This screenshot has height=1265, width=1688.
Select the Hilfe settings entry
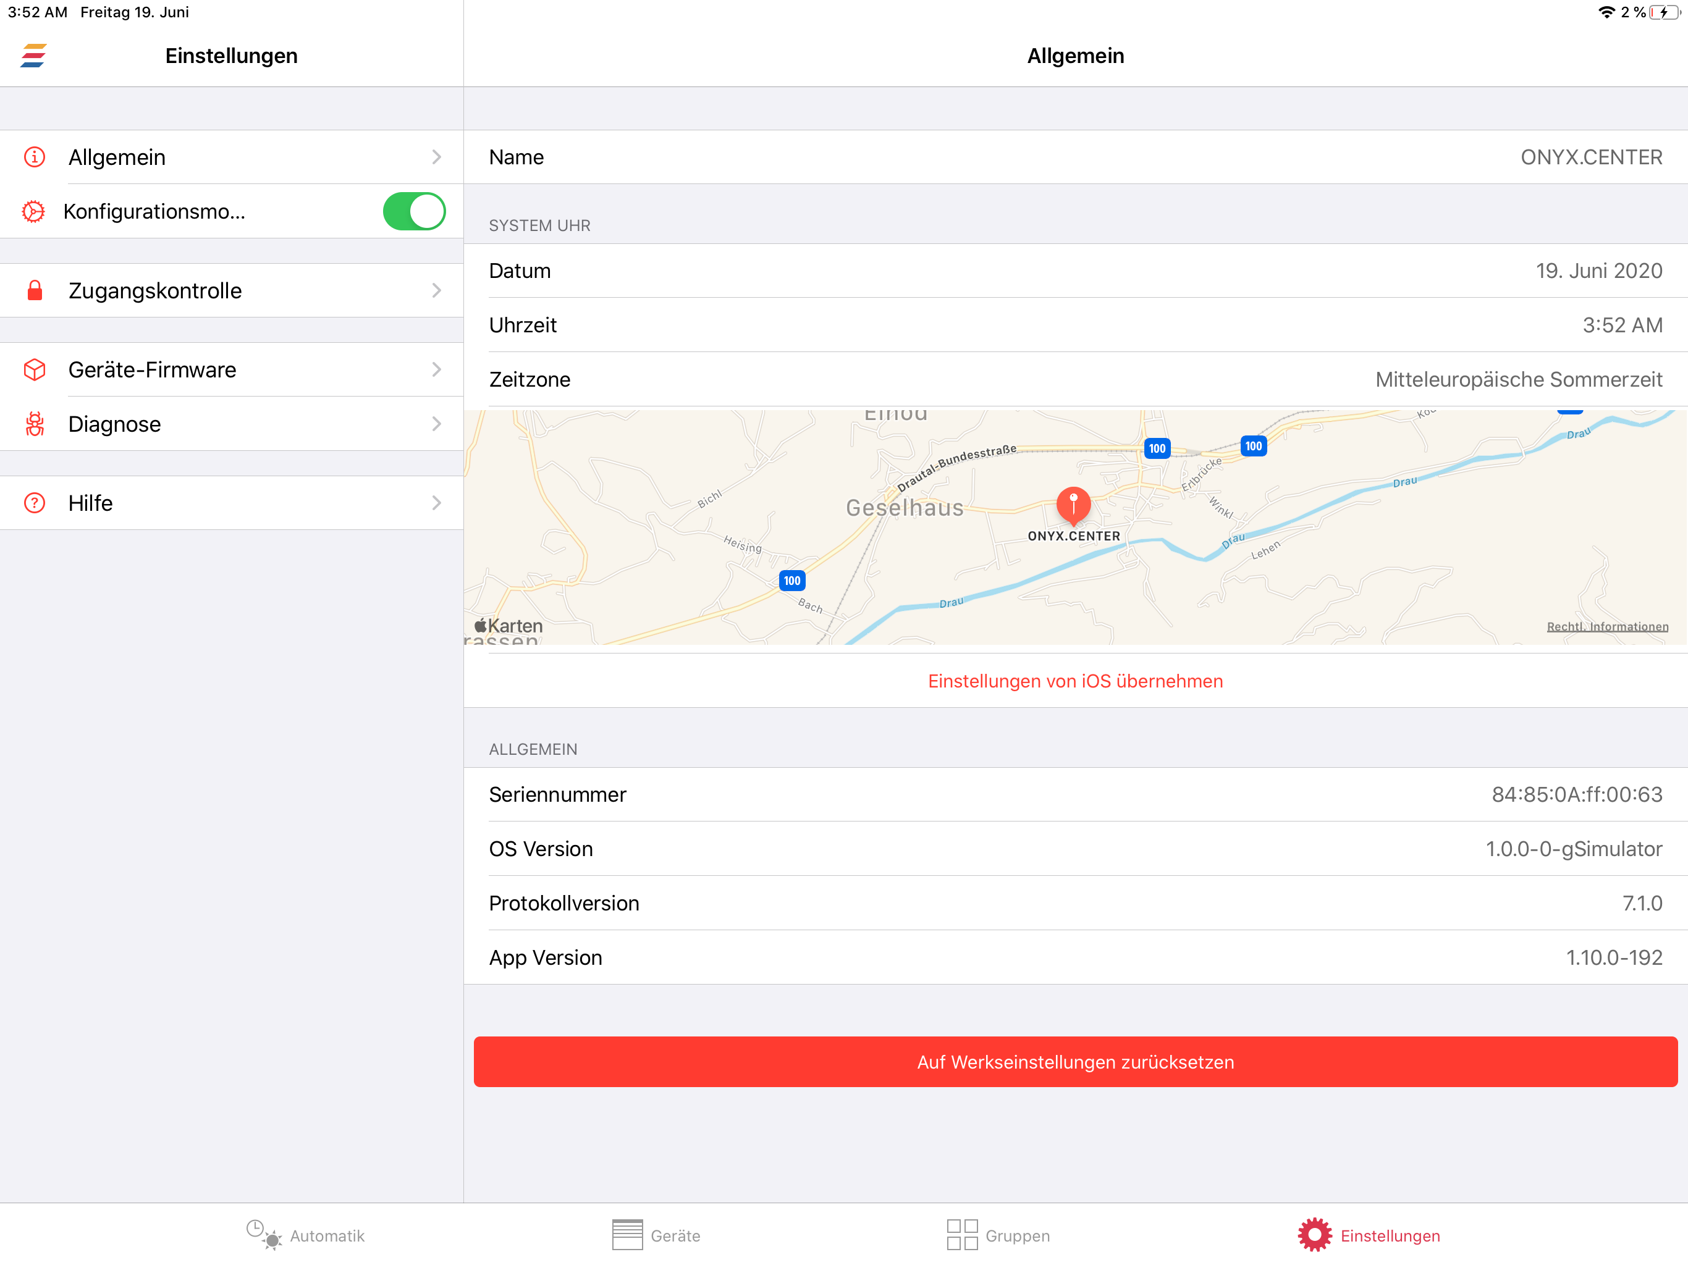point(232,503)
